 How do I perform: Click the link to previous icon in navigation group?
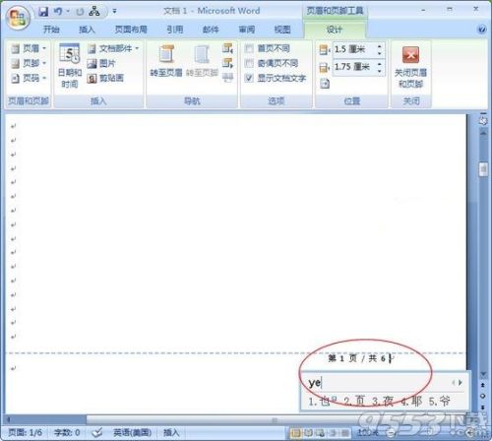coord(227,78)
